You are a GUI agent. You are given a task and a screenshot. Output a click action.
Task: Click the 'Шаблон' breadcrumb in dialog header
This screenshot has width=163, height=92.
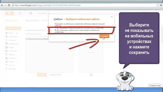pos(58,19)
